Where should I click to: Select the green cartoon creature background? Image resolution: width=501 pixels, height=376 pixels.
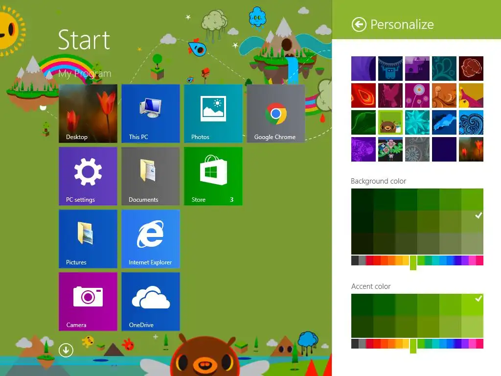click(390, 122)
